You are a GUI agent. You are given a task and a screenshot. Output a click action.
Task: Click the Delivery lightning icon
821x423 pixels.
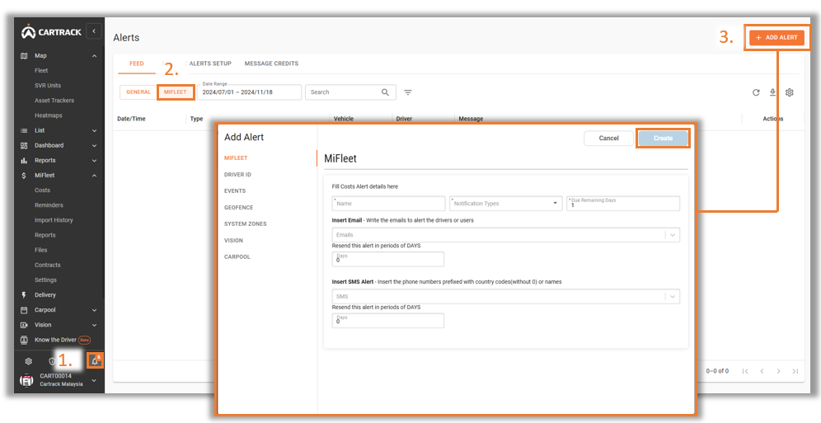[x=24, y=294]
